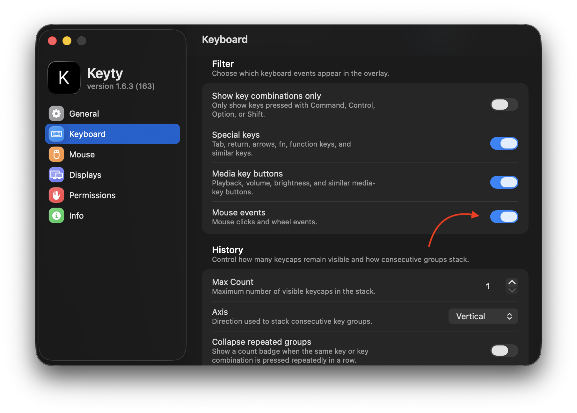The width and height of the screenshot is (577, 413).
Task: Enable Collapse repeated groups
Action: point(504,351)
